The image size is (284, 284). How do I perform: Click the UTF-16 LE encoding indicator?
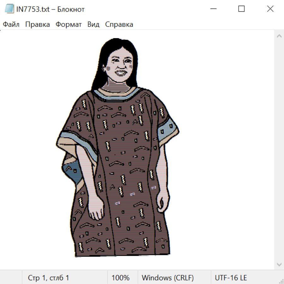click(231, 278)
